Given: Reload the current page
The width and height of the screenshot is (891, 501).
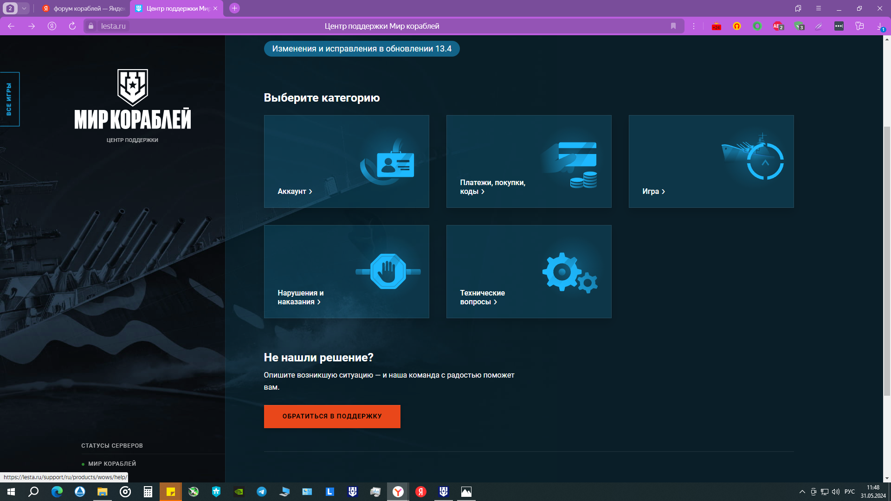Looking at the screenshot, I should click(72, 26).
